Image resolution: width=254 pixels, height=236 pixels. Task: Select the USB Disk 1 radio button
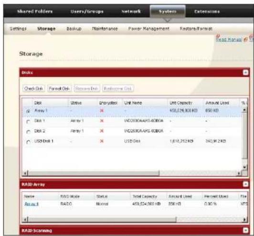pos(28,142)
